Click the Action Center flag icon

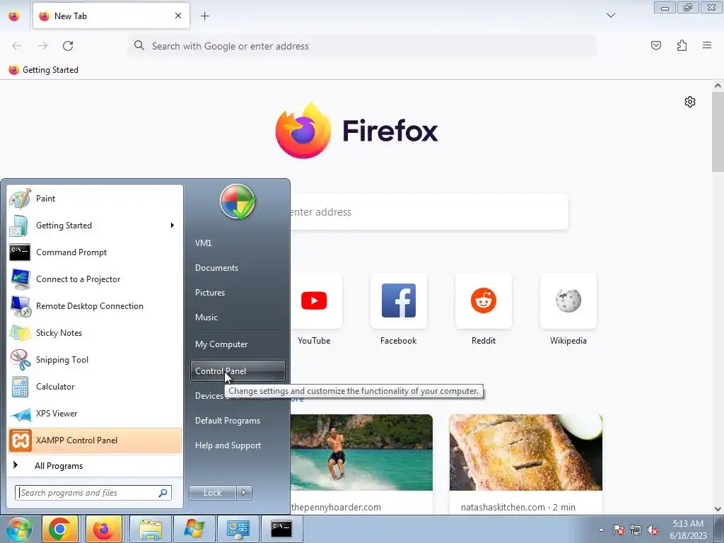[x=619, y=530]
